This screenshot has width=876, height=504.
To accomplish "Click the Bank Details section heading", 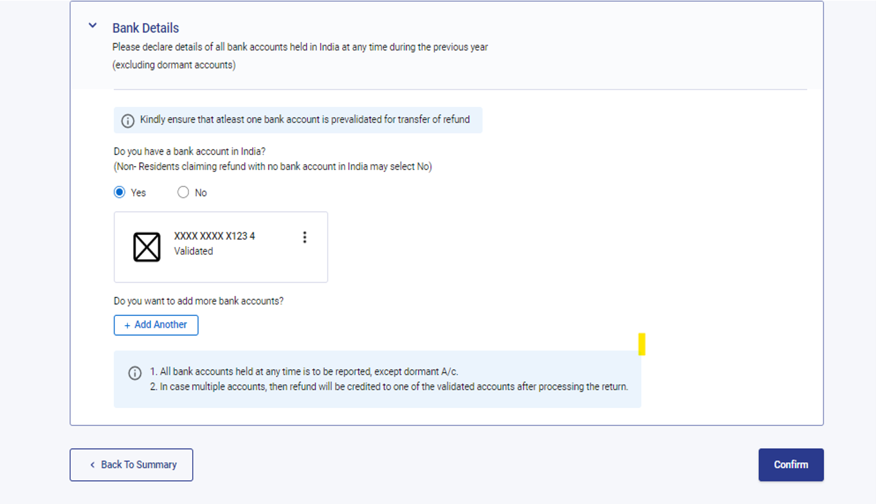I will (x=145, y=28).
